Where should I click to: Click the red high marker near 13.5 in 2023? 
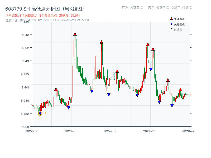[101, 41]
